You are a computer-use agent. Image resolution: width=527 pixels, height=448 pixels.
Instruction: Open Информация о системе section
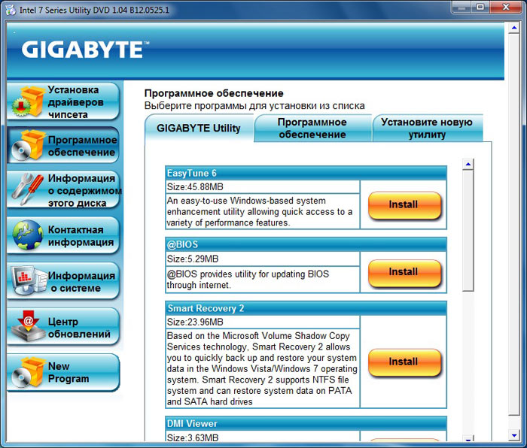[x=63, y=281]
